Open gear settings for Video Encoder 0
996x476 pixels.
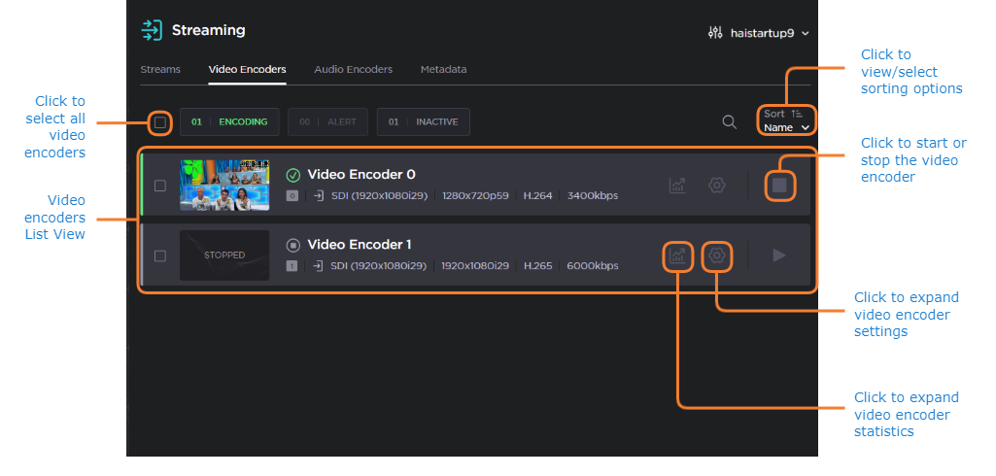(x=717, y=185)
